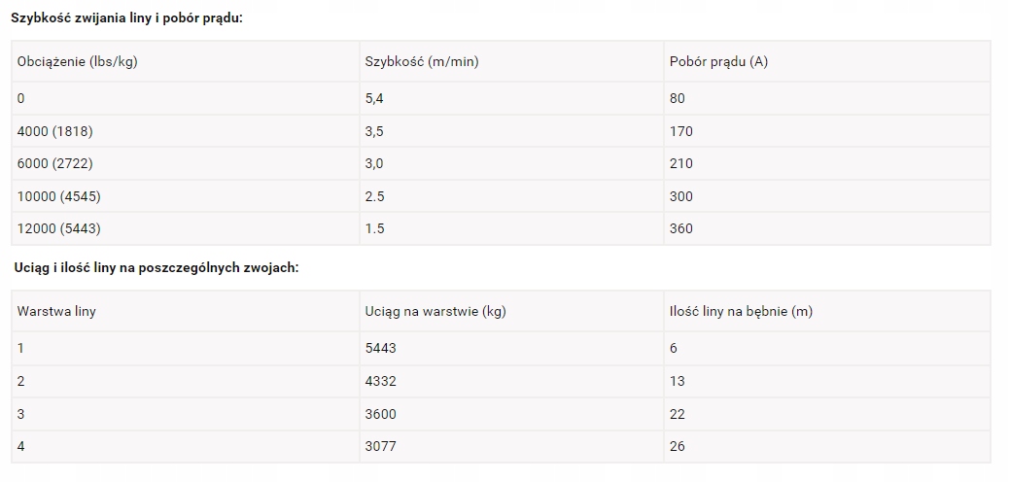The width and height of the screenshot is (1009, 482).
Task: Click heading 'Szybkość zwijania liny i pobór prądu'
Action: tap(126, 18)
